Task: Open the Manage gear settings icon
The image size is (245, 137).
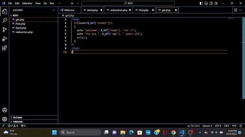Action: point(5,119)
